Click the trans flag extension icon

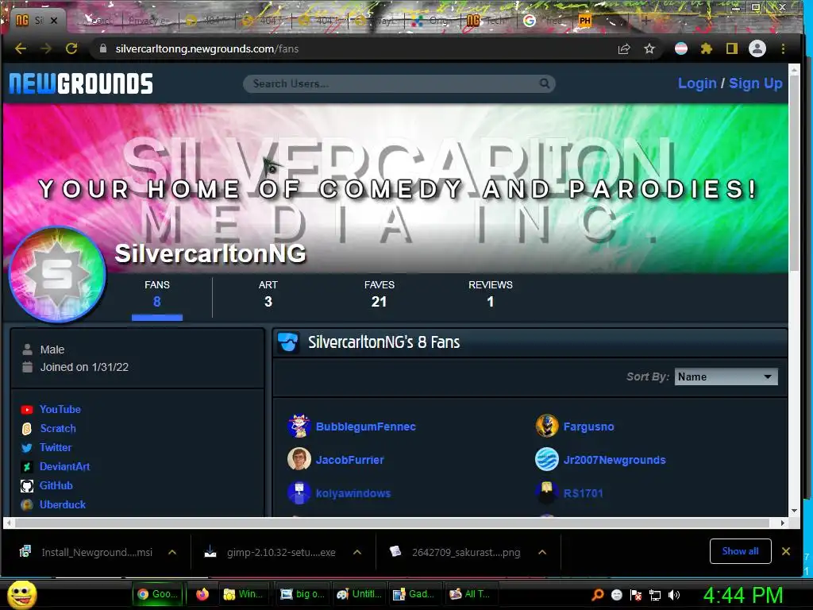[x=680, y=48]
